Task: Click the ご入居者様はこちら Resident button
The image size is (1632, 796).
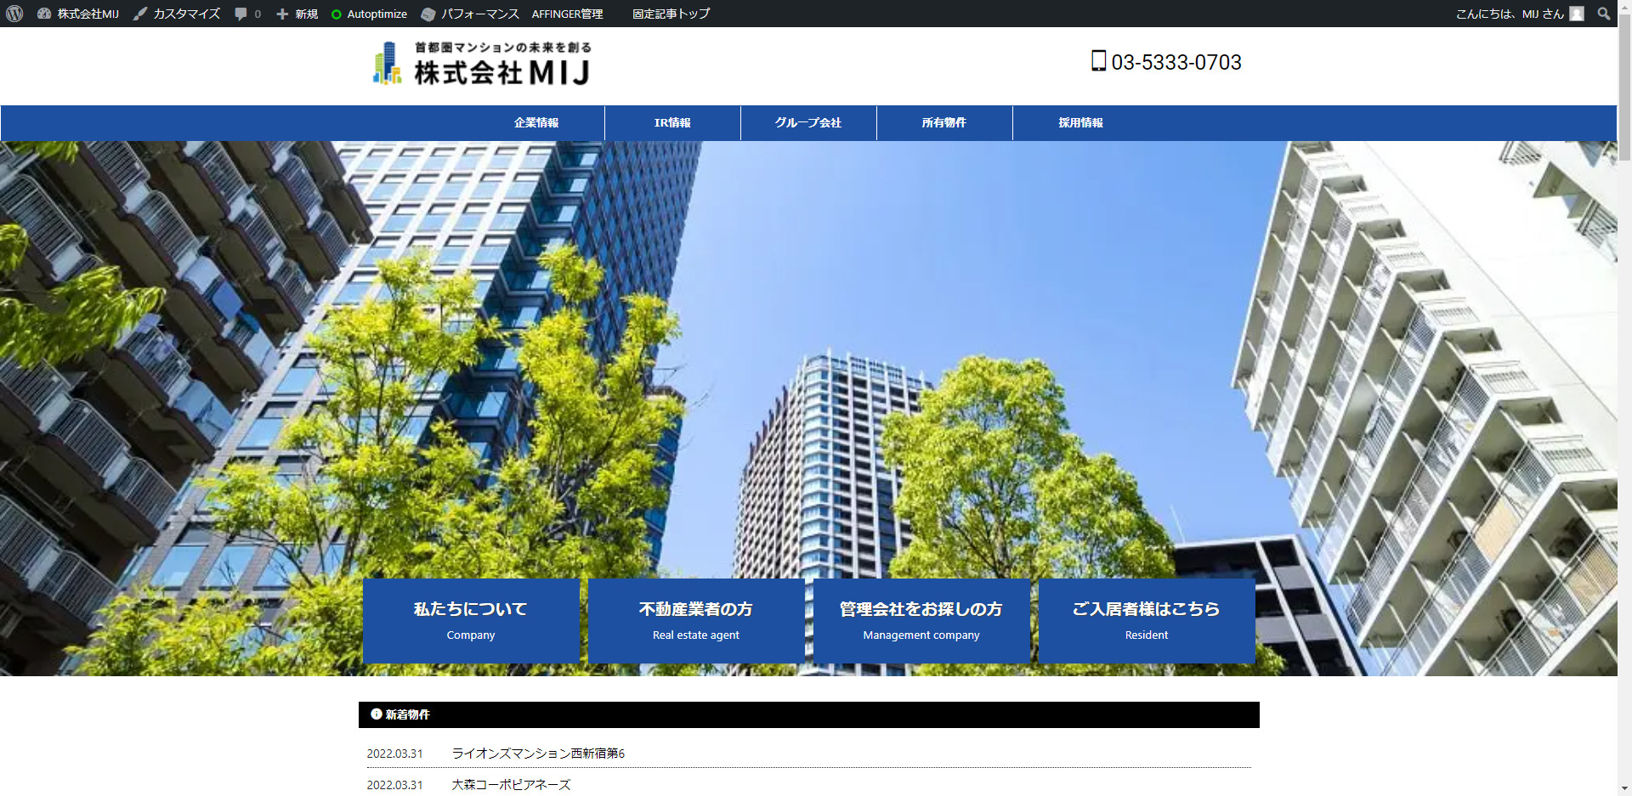Action: pos(1146,620)
